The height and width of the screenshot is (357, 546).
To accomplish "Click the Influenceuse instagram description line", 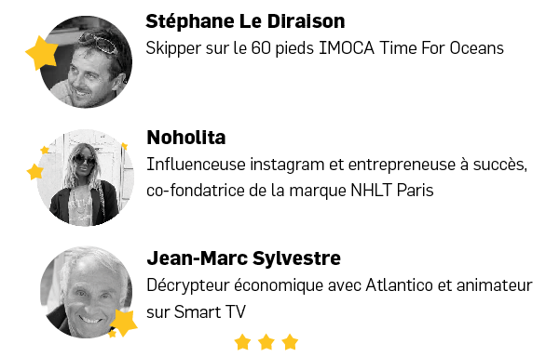I will [336, 164].
